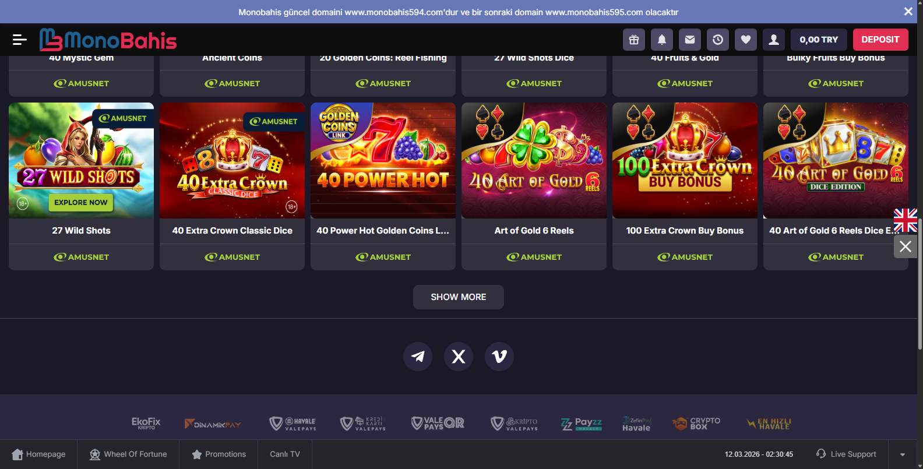Open the Telegram social icon
This screenshot has height=469, width=923.
418,357
